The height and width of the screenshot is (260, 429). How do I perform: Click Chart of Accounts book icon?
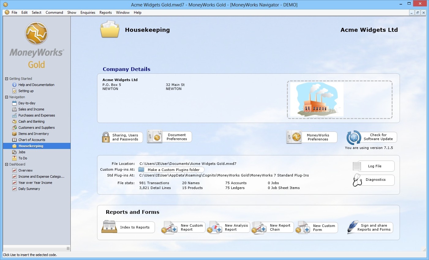(x=14, y=140)
